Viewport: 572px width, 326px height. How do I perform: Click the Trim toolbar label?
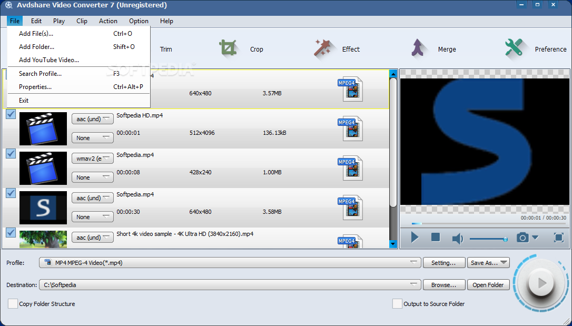click(166, 49)
